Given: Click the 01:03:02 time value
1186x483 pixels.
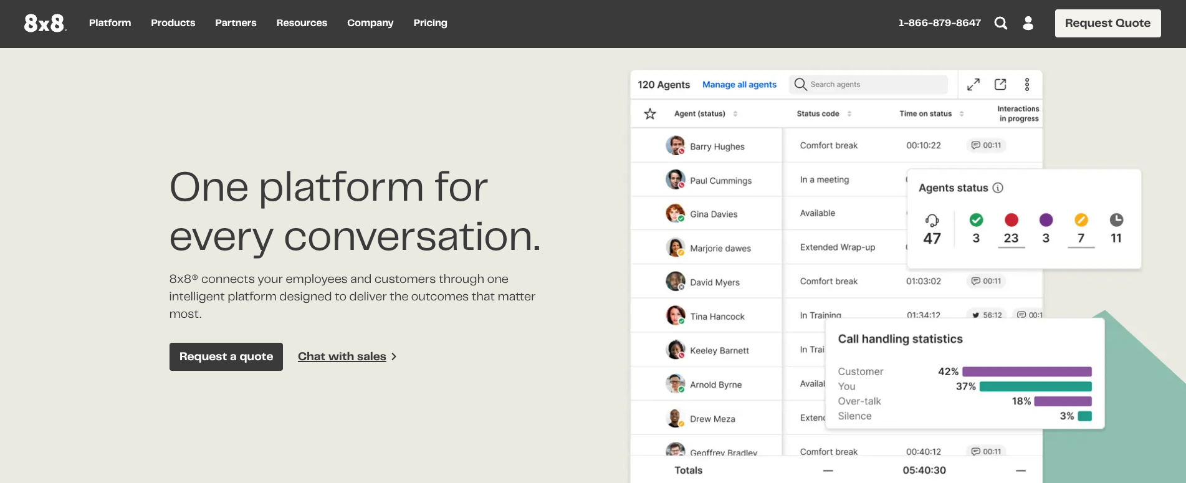Looking at the screenshot, I should (924, 281).
